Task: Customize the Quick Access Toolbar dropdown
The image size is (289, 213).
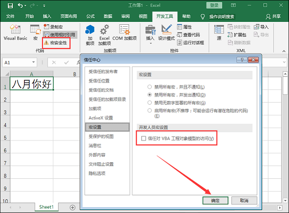Action: tap(44, 5)
